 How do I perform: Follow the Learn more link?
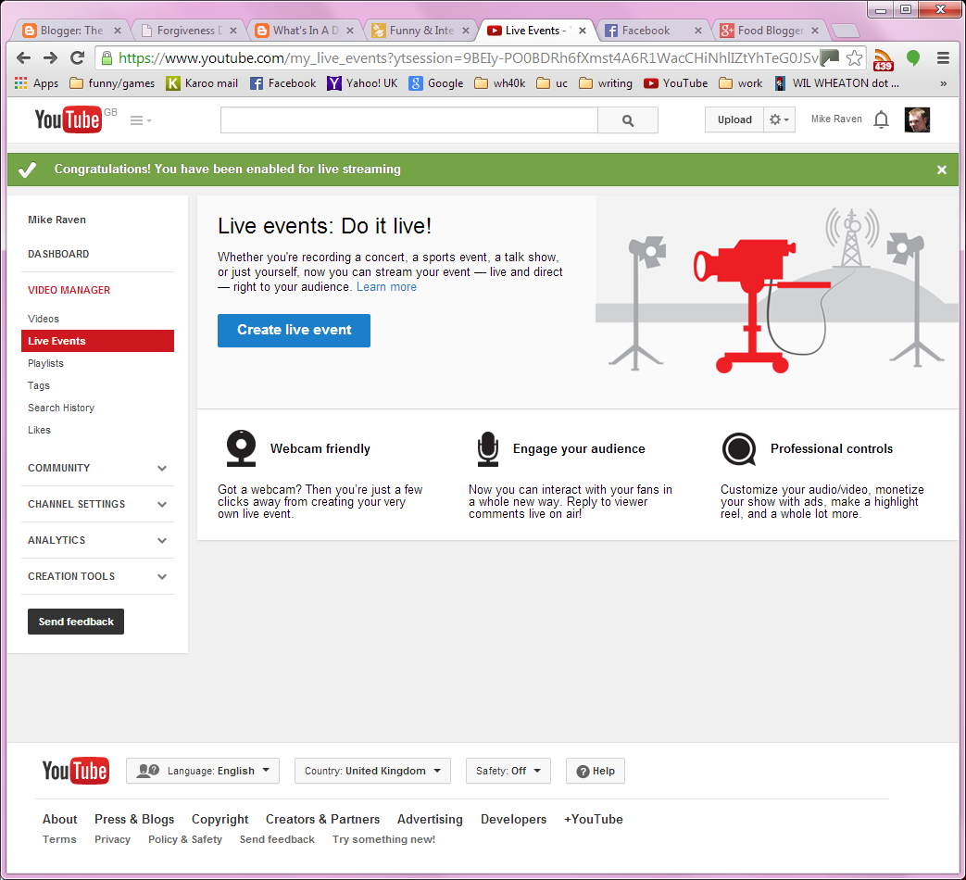pos(386,287)
